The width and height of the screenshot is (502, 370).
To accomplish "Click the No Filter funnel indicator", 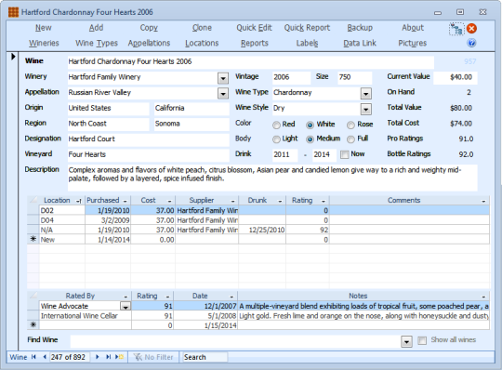I will tap(153, 357).
